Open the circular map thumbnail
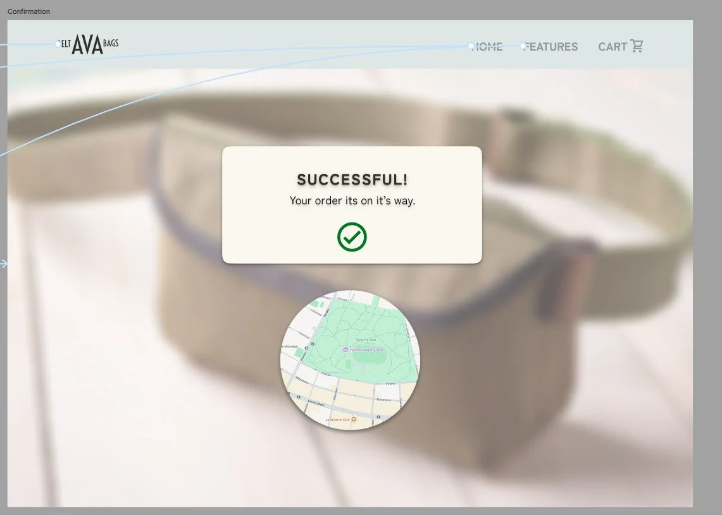The height and width of the screenshot is (515, 722). coord(350,360)
